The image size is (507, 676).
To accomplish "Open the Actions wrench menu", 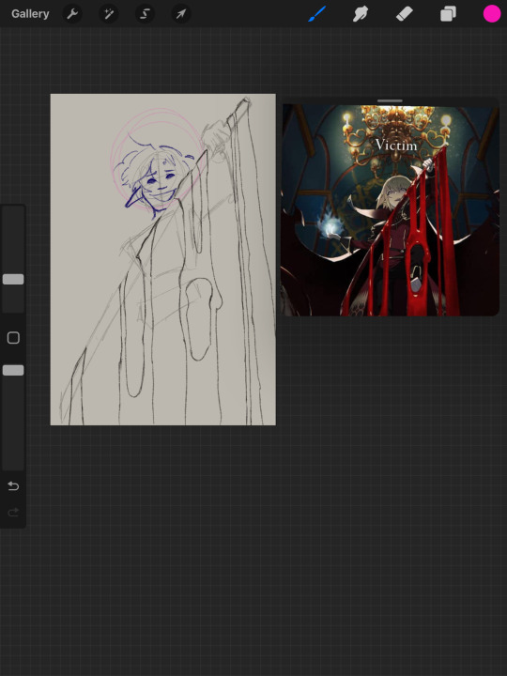I will tap(72, 14).
